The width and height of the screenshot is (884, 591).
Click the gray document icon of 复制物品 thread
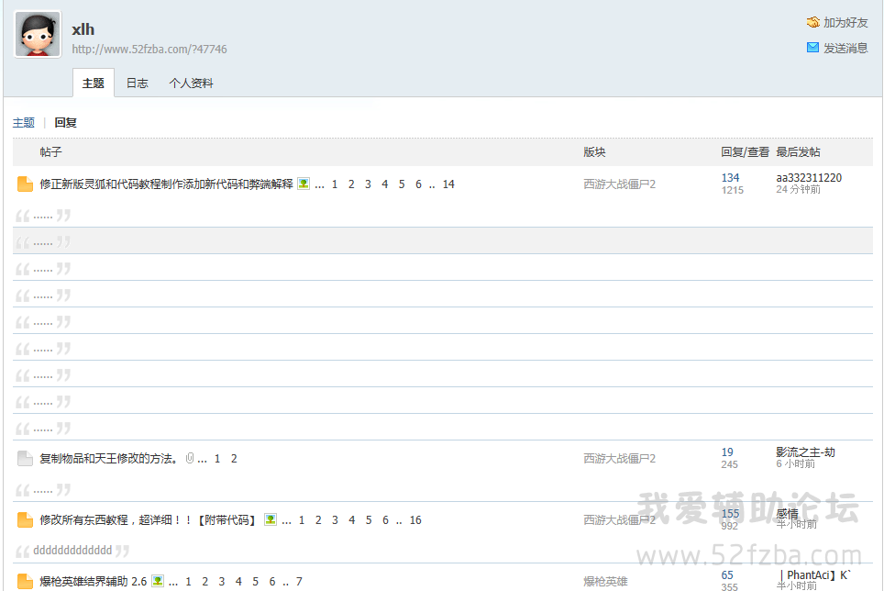[x=25, y=459]
